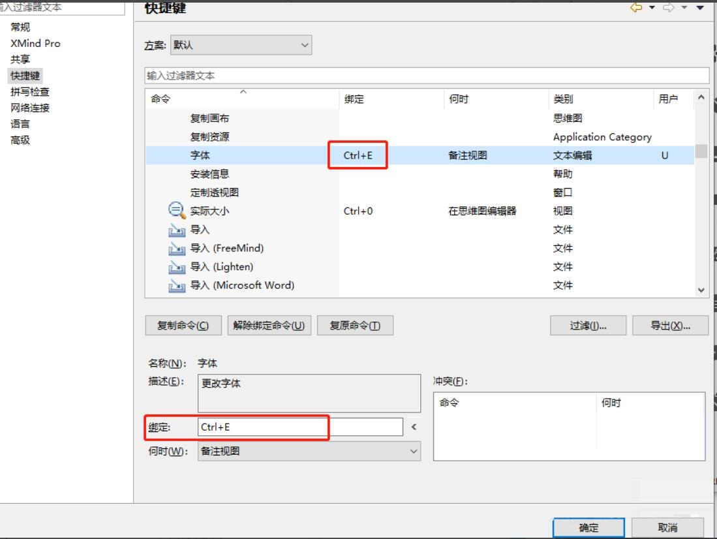Click the shortcut filter text field

point(427,76)
